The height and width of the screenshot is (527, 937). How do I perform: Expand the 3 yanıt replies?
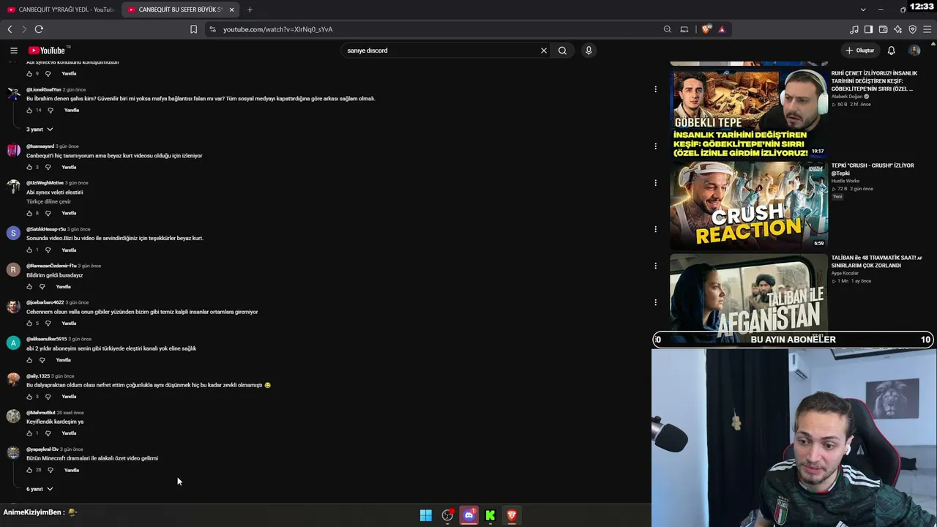[x=40, y=130]
